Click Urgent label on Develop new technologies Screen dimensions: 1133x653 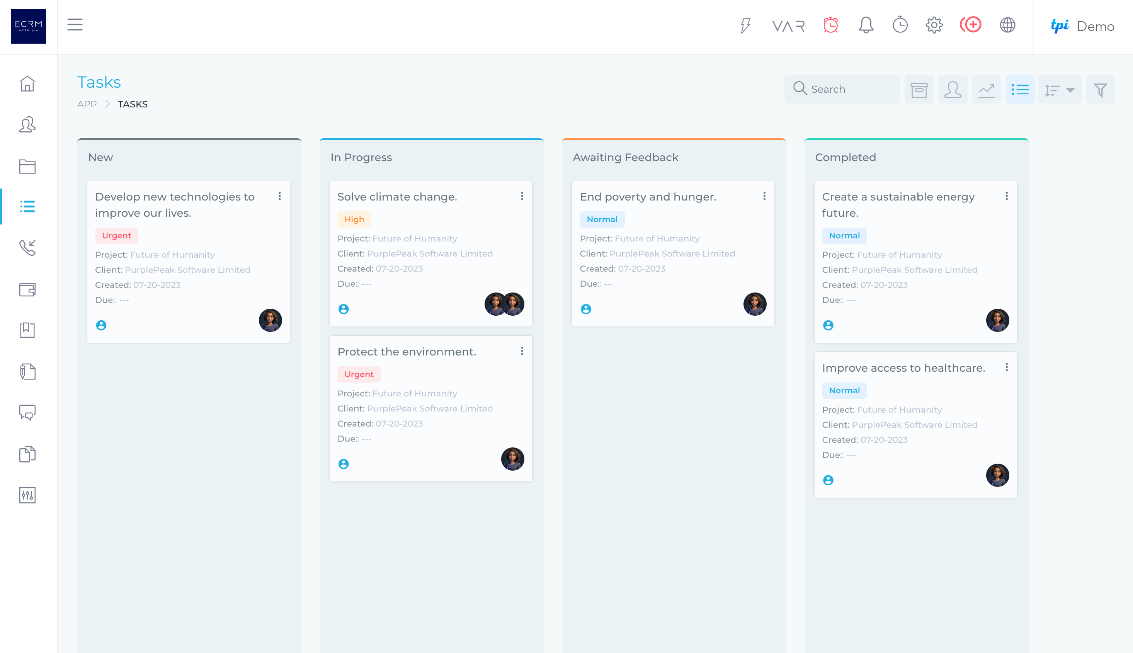pos(117,235)
